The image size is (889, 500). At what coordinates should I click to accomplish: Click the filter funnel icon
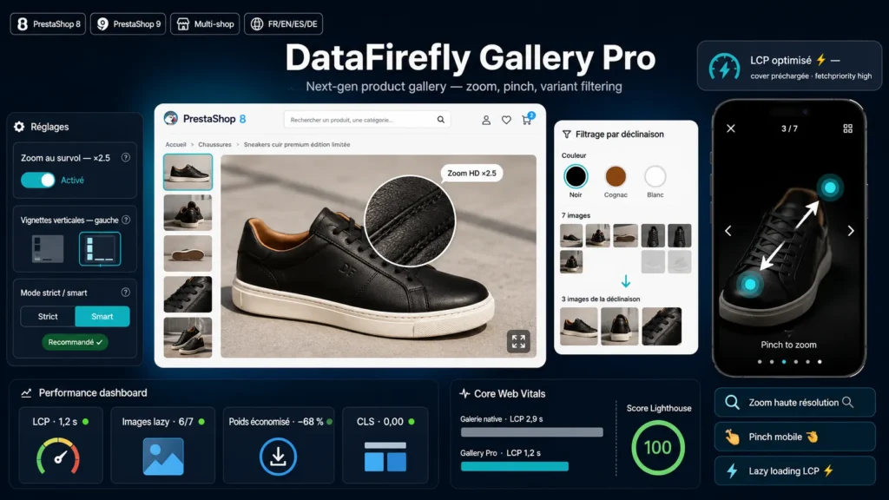click(566, 135)
